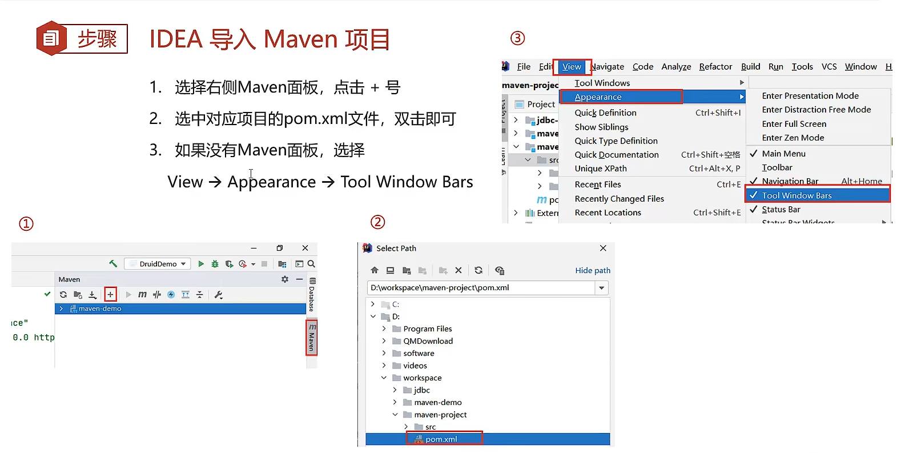The height and width of the screenshot is (453, 901).
Task: Expand the Program Files folder
Action: point(384,329)
